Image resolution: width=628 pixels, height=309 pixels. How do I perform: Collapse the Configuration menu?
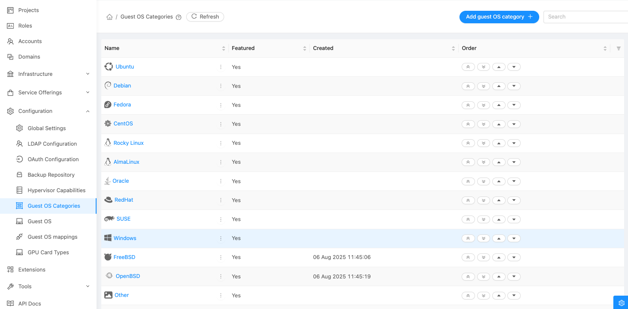coord(48,111)
